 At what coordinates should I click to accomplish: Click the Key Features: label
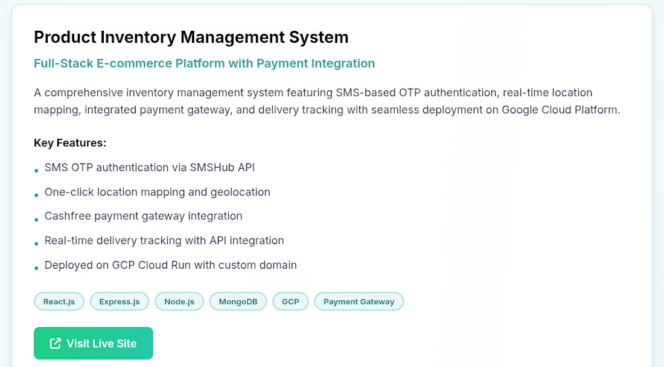coord(70,143)
